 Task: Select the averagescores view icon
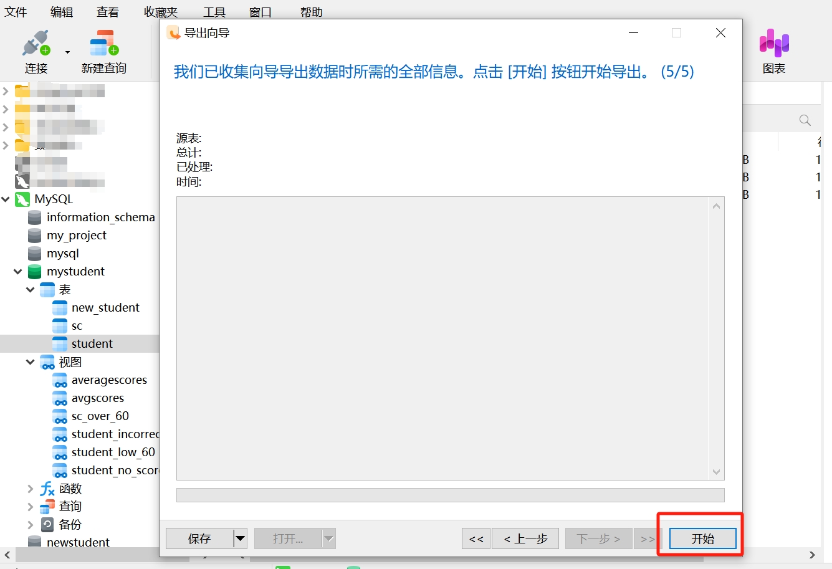[x=60, y=380]
